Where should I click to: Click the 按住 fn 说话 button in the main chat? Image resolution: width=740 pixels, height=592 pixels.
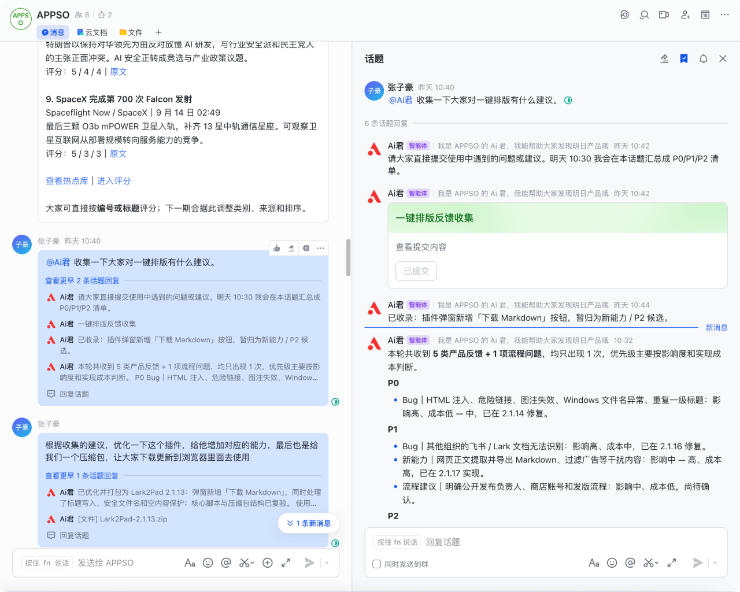coord(47,563)
